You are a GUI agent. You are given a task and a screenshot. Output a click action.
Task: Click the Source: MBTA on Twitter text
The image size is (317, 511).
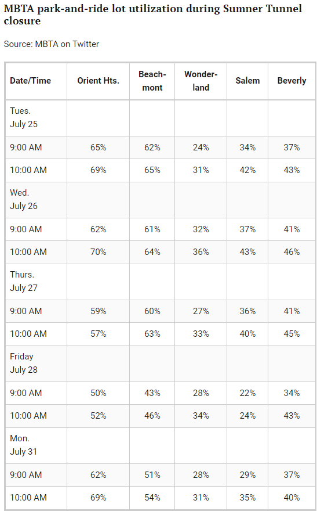tap(52, 44)
